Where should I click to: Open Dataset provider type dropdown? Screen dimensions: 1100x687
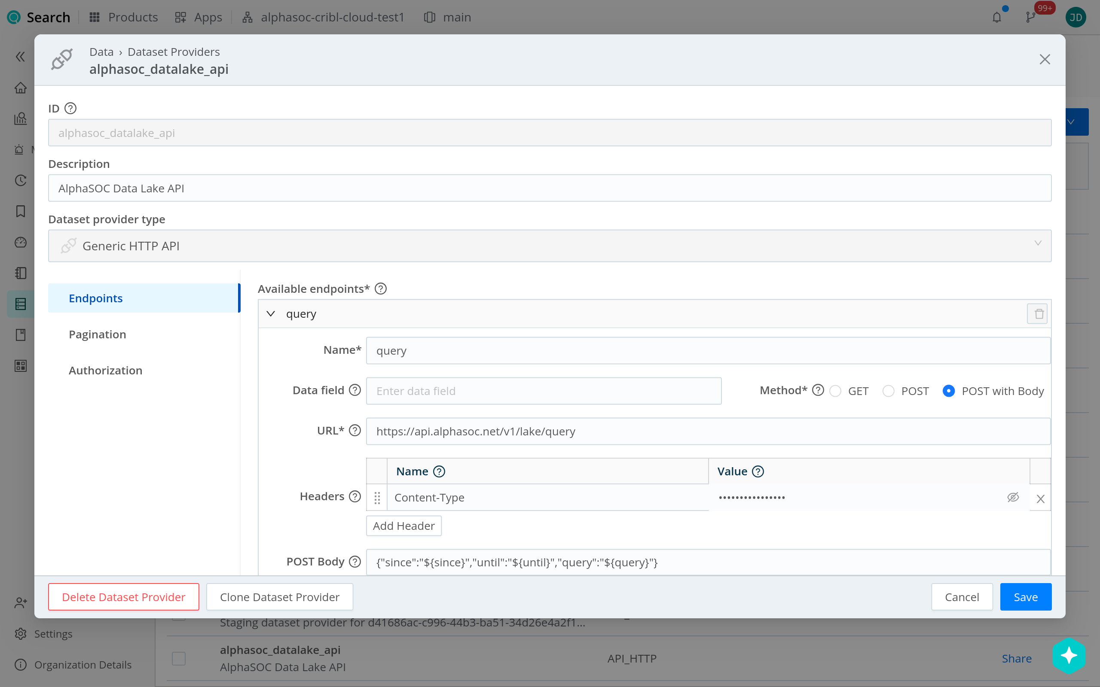550,246
